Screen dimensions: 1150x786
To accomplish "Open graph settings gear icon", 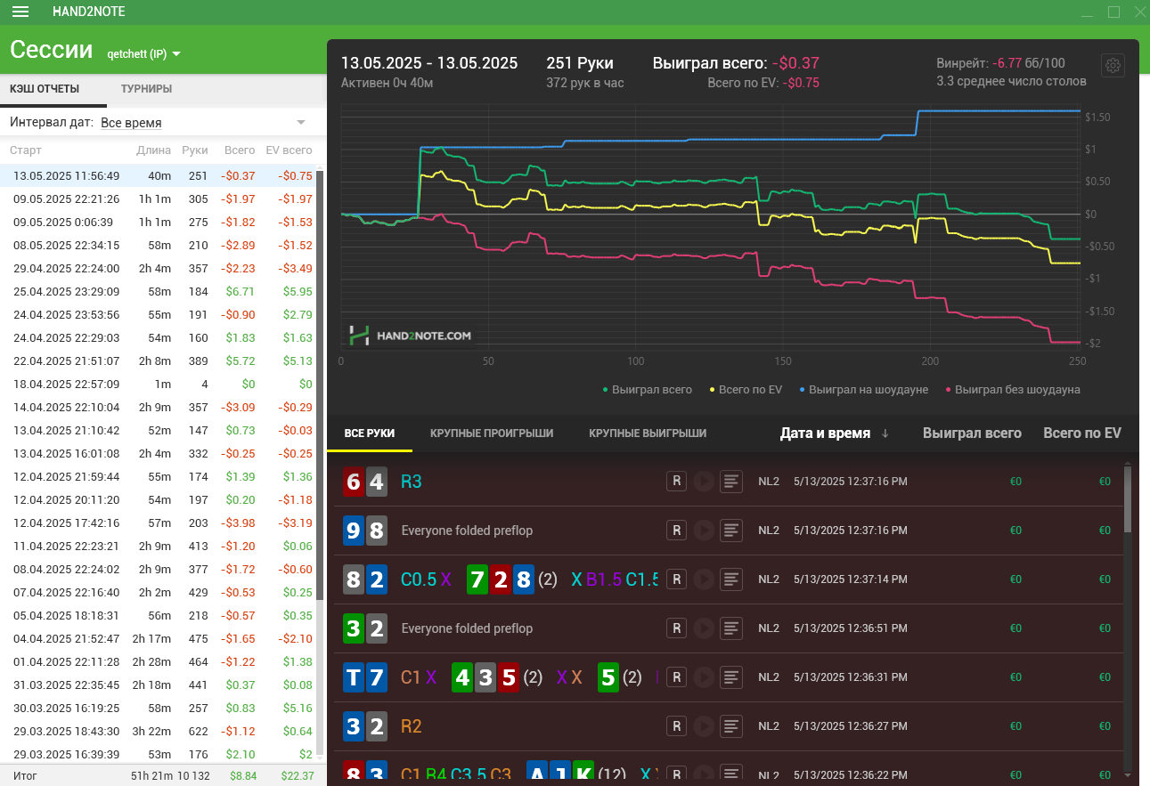I will [1113, 66].
